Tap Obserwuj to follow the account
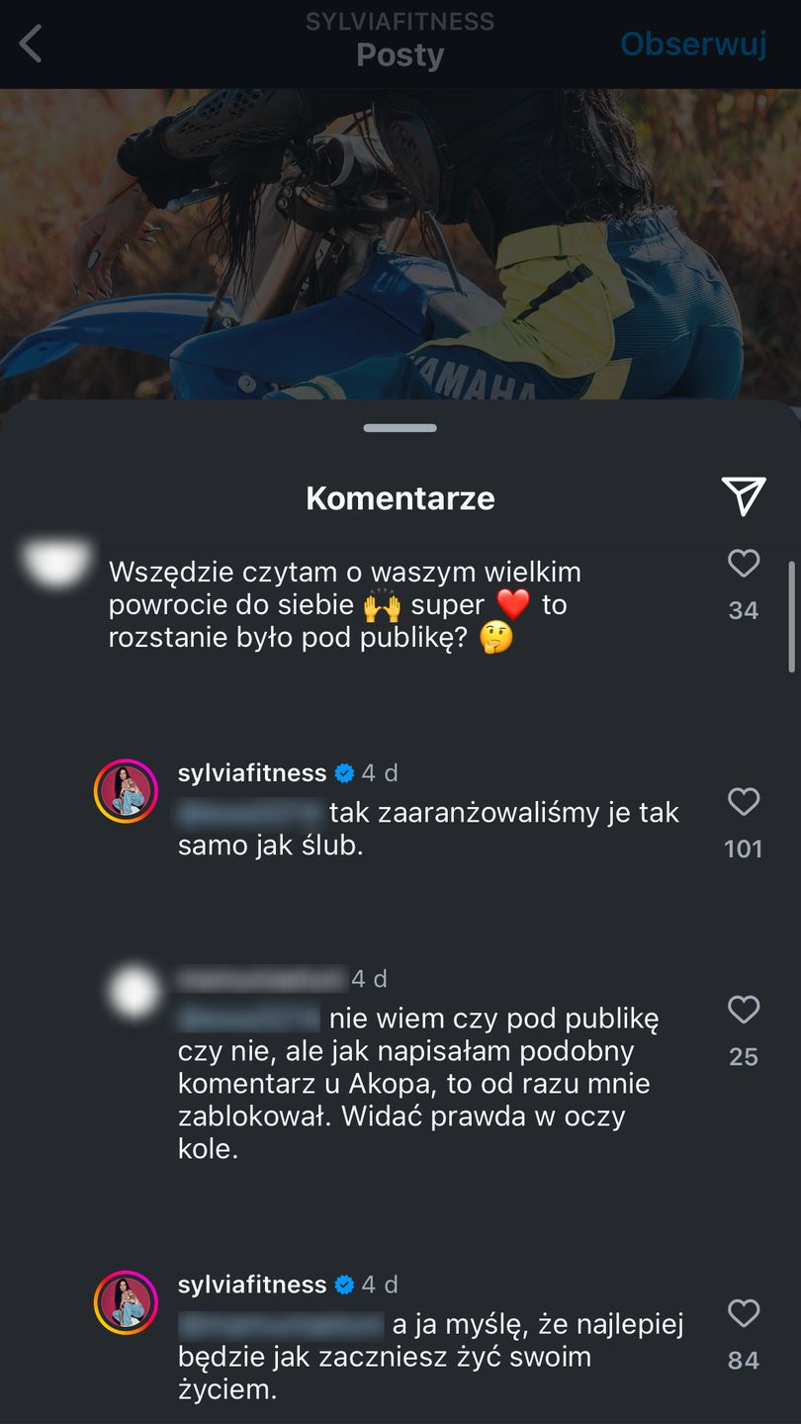The height and width of the screenshot is (1424, 801). [x=693, y=44]
